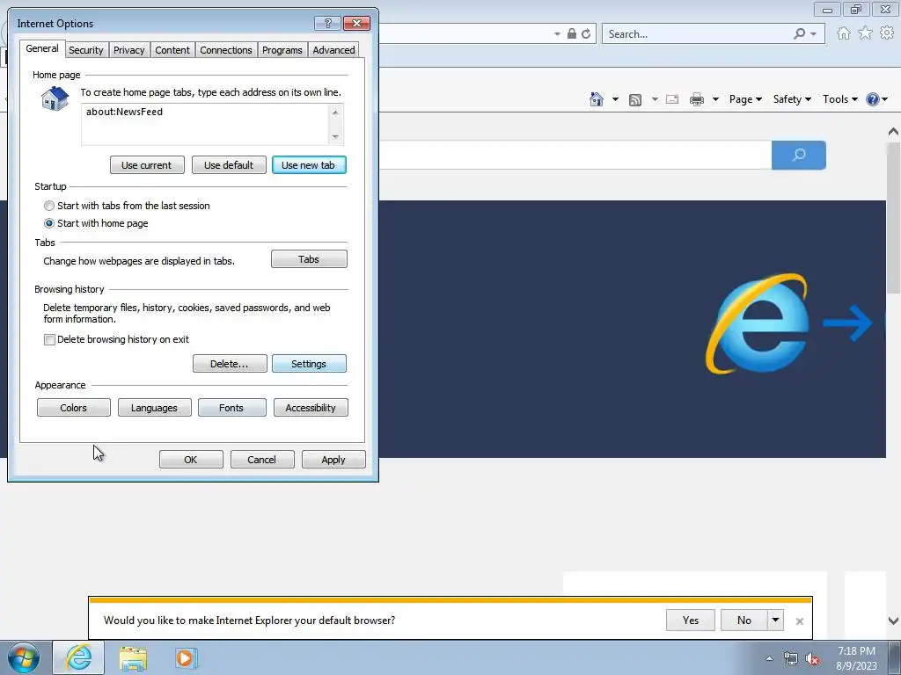
Task: Open the Colors appearance button
Action: [74, 408]
